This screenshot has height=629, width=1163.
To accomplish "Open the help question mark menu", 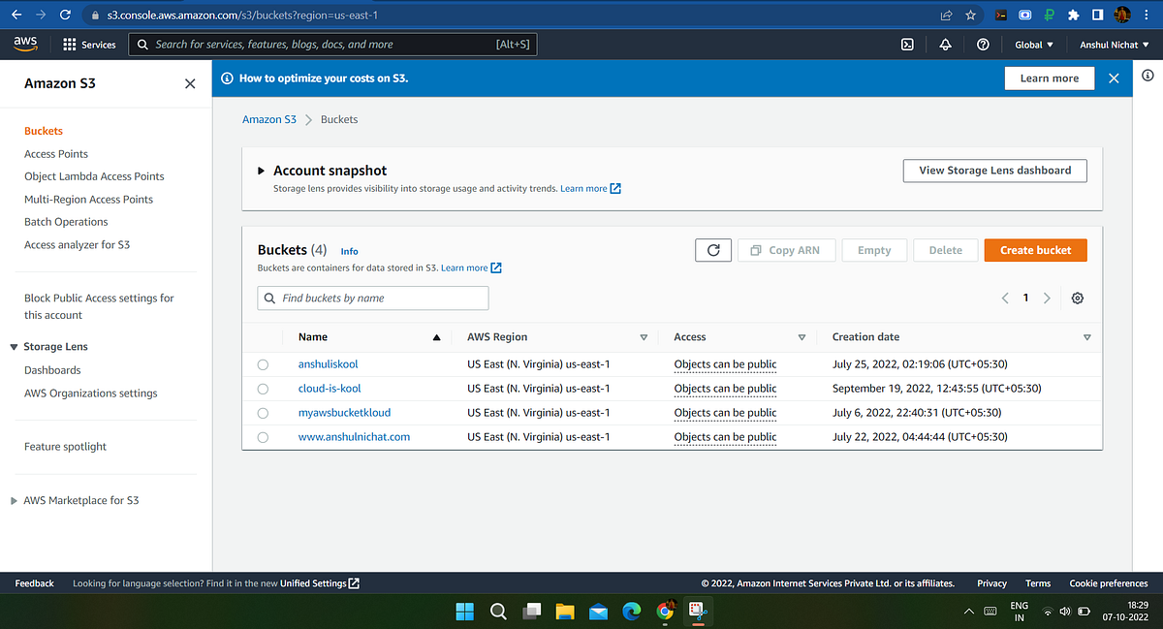I will [x=983, y=44].
